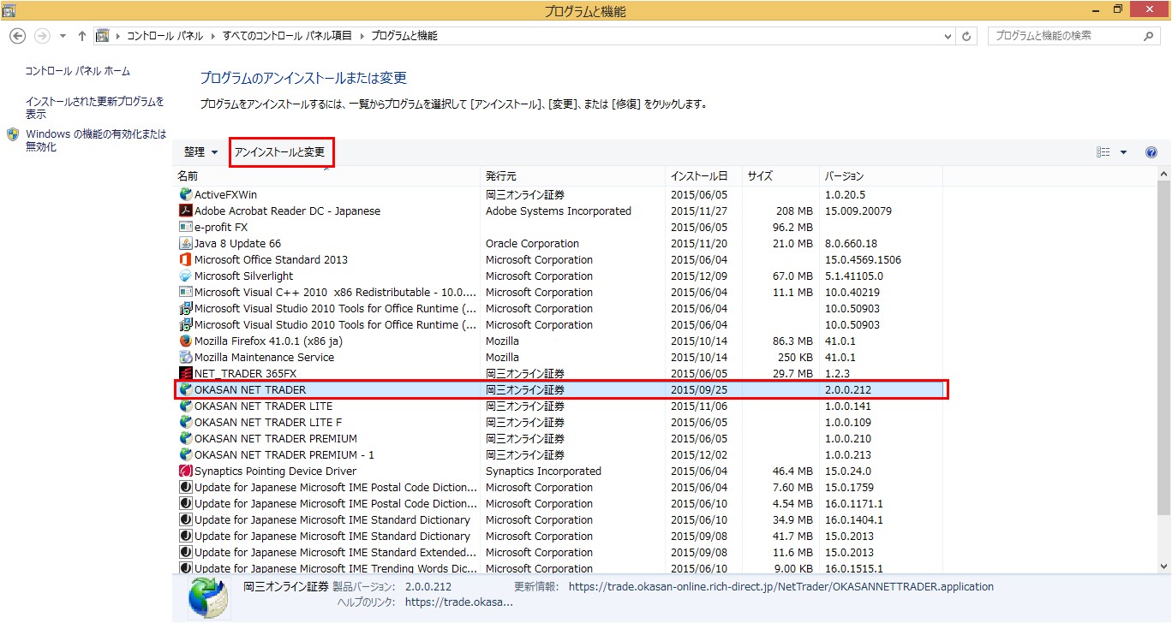The height and width of the screenshot is (623, 1172).
Task: Open コントロール パネル ホーム link
Action: coord(78,71)
